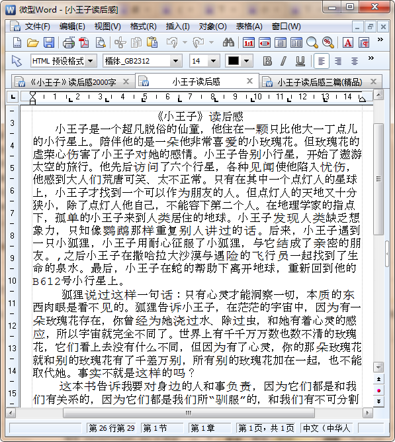
Task: Click the 第 26 行第 29 status field
Action: [x=112, y=428]
